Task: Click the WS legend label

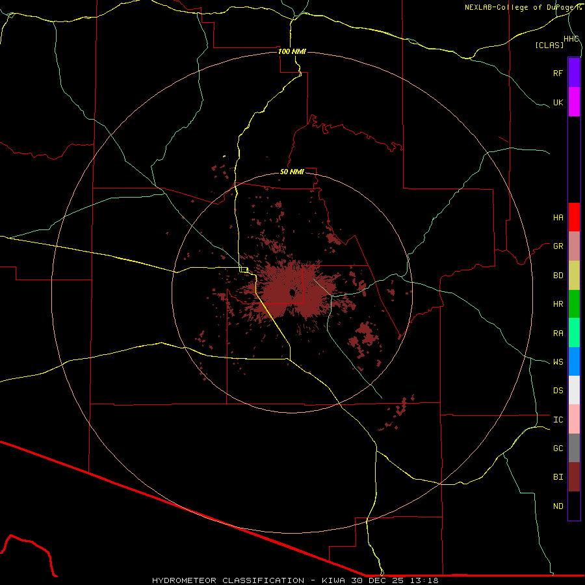Action: (558, 362)
